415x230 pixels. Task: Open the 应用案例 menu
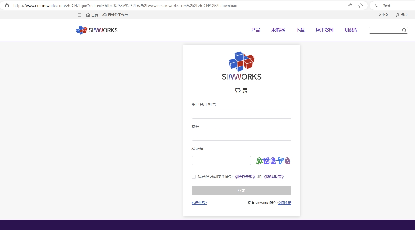[x=324, y=30]
